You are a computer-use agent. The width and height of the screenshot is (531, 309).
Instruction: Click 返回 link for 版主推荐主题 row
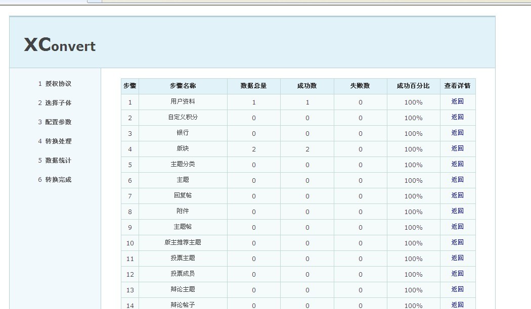458,242
